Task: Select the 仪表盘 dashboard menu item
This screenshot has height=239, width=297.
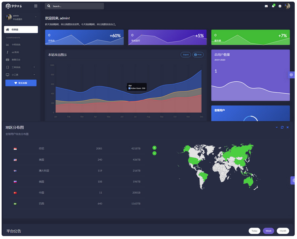Action: (x=21, y=29)
